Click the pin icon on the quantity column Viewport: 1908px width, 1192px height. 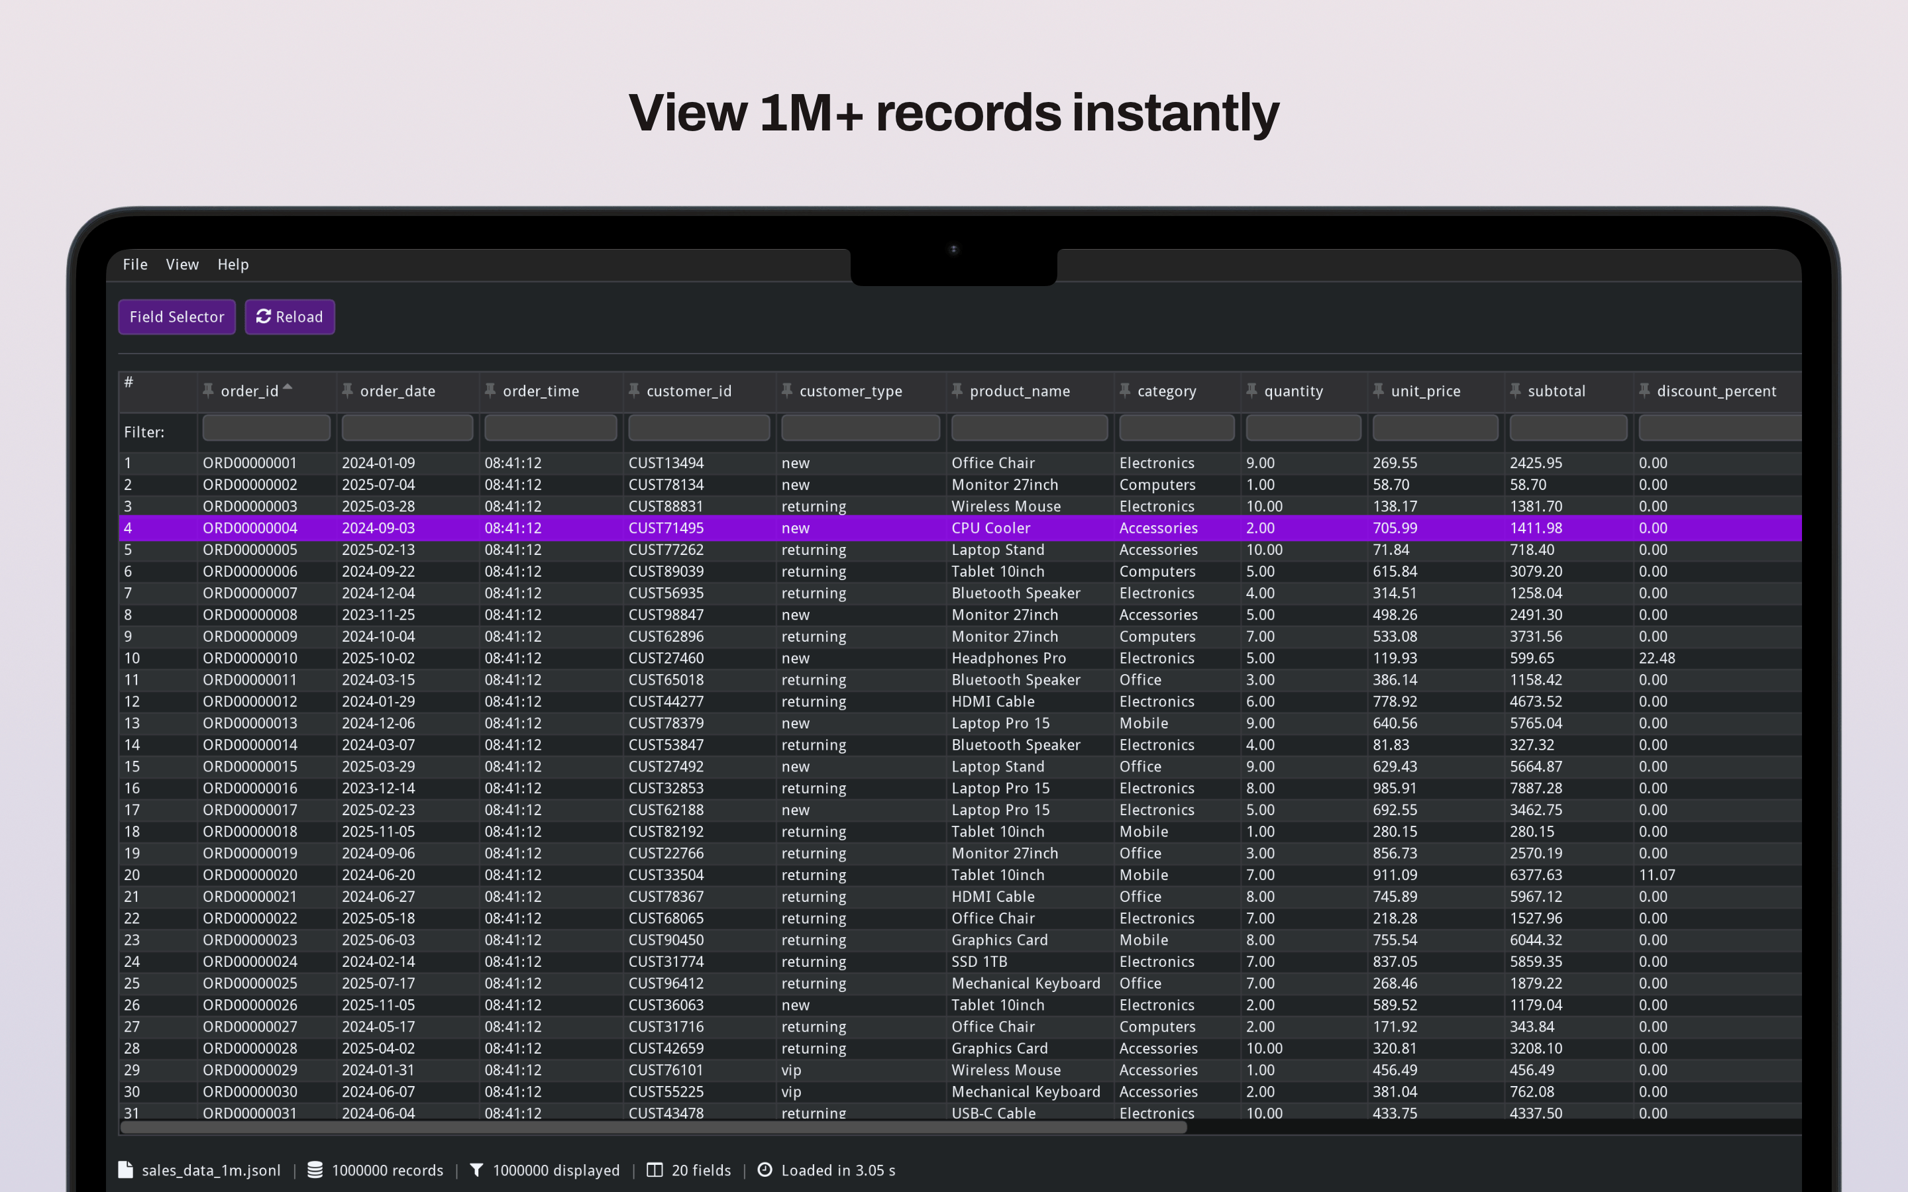1253,390
